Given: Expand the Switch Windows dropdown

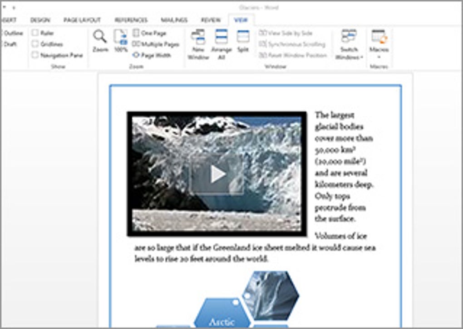Looking at the screenshot, I should pyautogui.click(x=349, y=44).
